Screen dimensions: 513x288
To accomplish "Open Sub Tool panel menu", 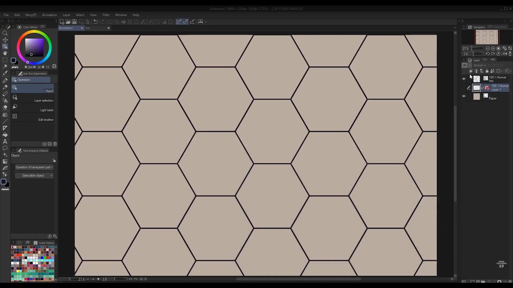I will (x=13, y=74).
